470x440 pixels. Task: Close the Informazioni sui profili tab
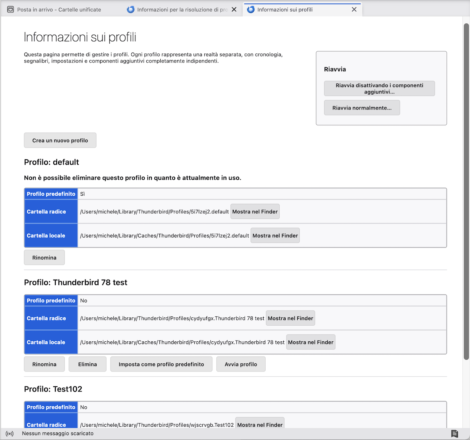pos(354,10)
